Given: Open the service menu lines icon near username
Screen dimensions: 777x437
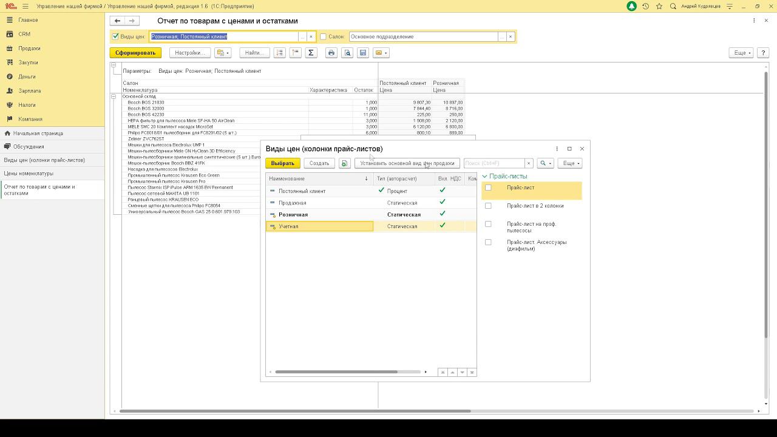Looking at the screenshot, I should (730, 6).
